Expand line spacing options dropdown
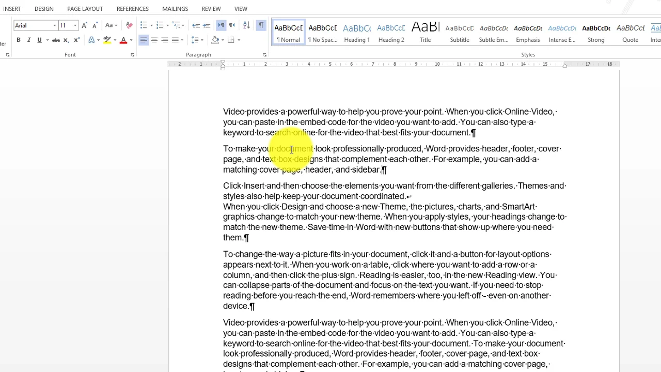Viewport: 661px width, 372px height. [202, 40]
